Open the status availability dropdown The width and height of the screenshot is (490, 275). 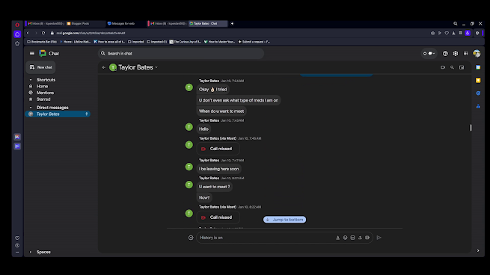coord(429,53)
